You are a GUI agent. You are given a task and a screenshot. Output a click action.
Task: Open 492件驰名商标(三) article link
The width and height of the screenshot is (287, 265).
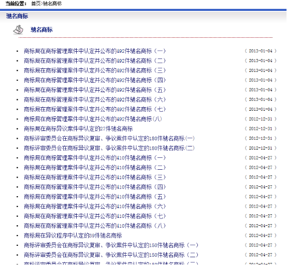[x=95, y=70]
